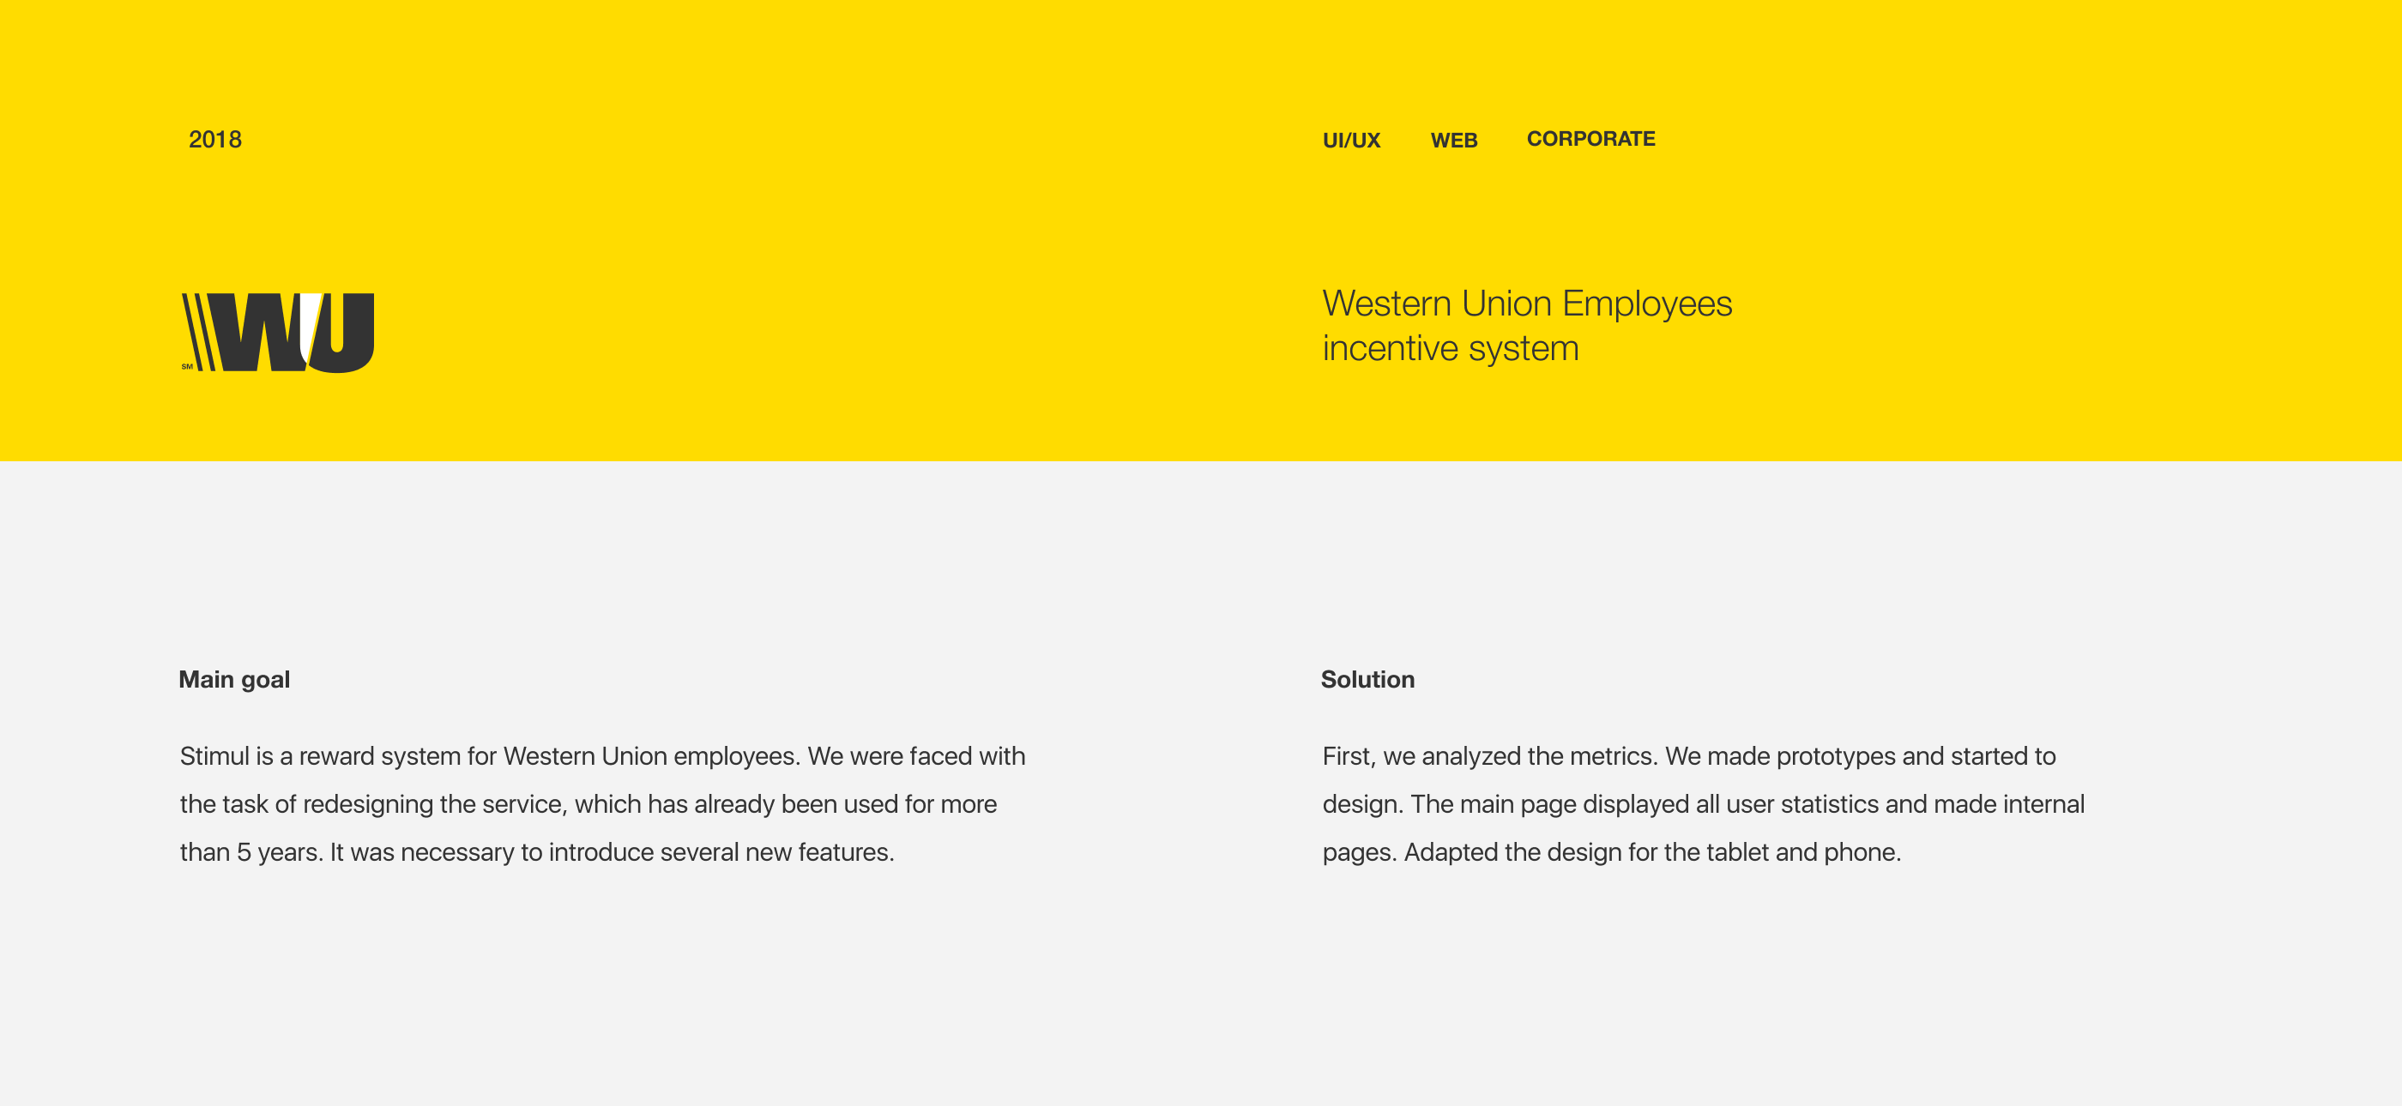The image size is (2402, 1106).
Task: Click the word 'Stimul' in the paragraph
Action: click(x=214, y=755)
